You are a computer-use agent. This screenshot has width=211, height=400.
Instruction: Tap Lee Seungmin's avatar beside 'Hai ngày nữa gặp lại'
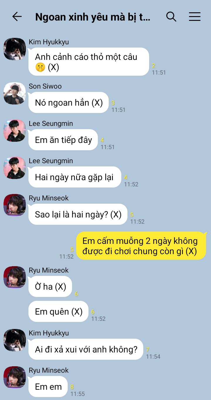pos(15,168)
